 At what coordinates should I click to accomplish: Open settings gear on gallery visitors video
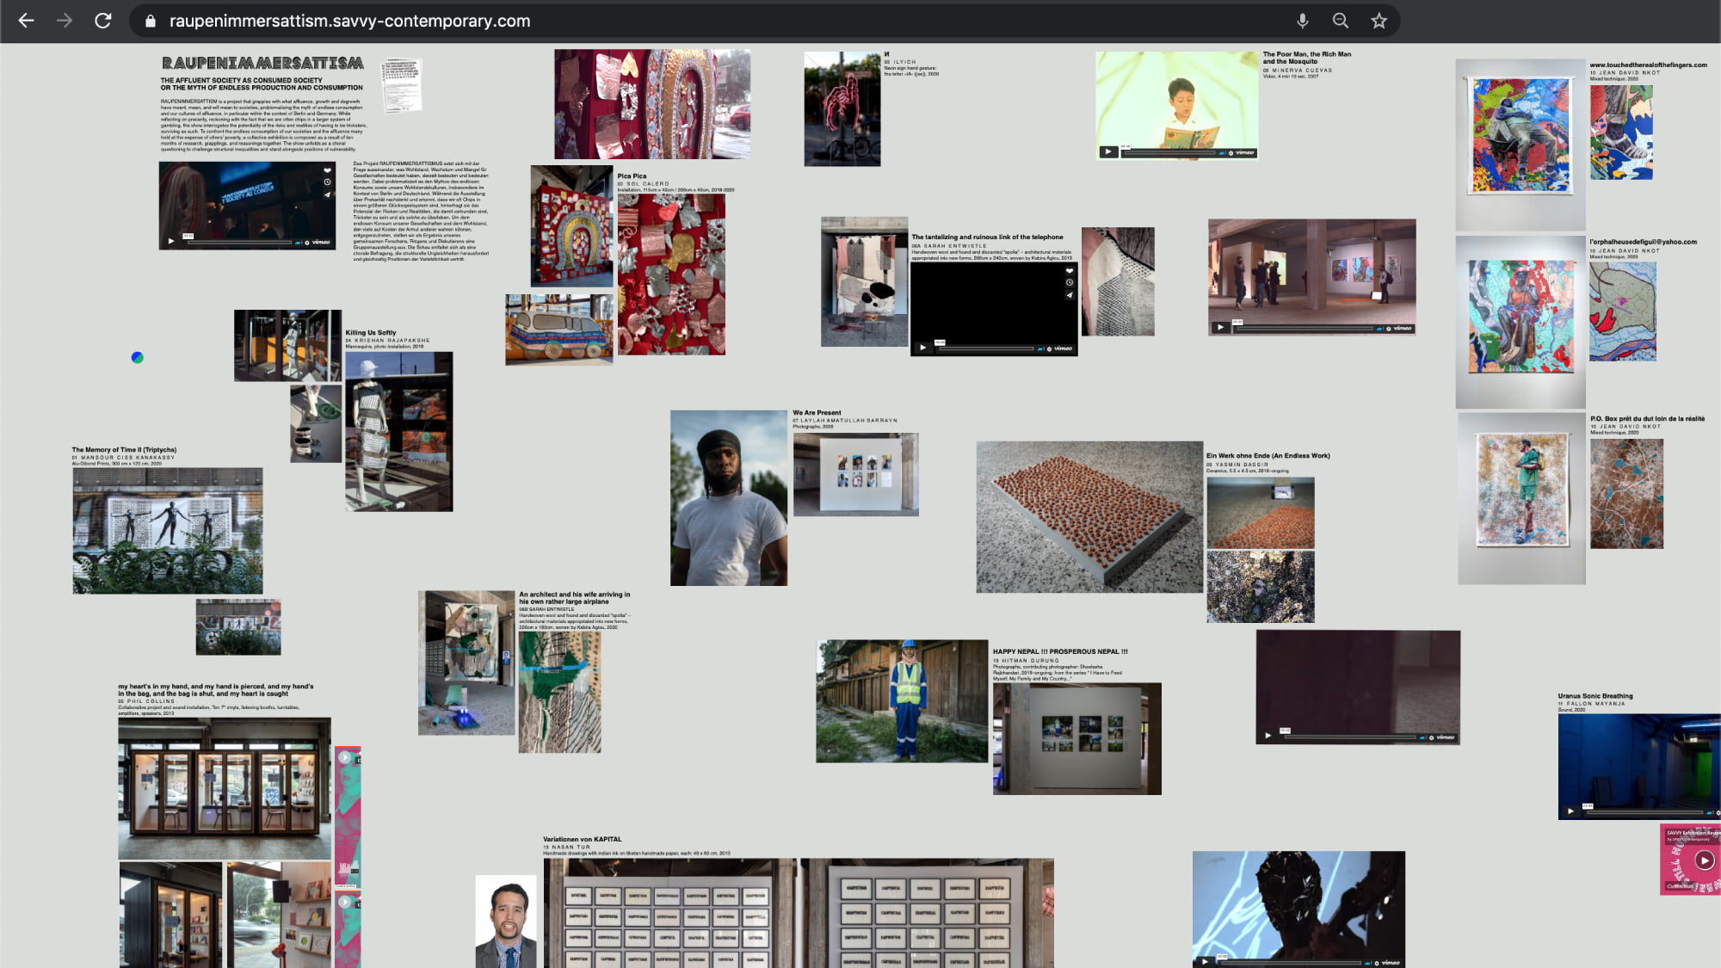pos(1388,329)
